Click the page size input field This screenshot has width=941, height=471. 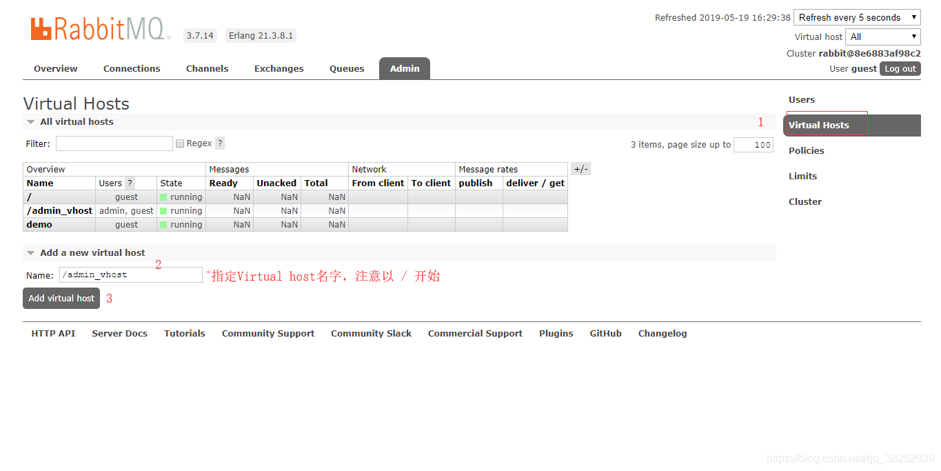pos(753,145)
